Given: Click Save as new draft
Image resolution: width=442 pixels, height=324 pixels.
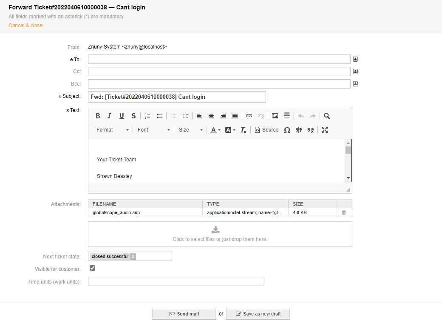Looking at the screenshot, I should coord(258,314).
